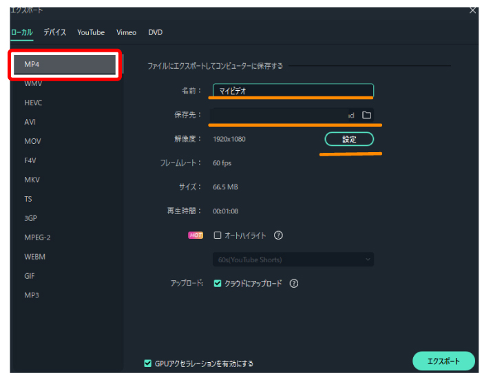Click the エクスポート button
482x391 pixels.
(x=443, y=361)
